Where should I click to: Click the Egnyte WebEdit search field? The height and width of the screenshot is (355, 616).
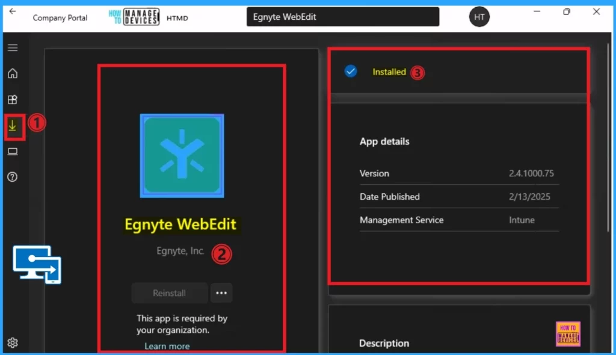(342, 17)
